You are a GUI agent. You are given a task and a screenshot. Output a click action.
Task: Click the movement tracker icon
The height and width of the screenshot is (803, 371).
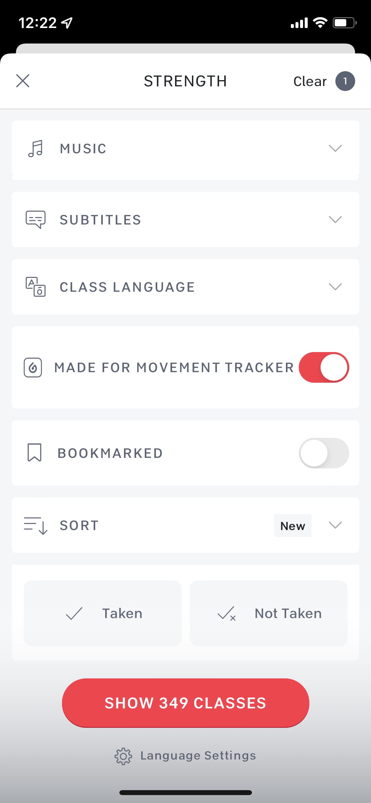tap(33, 367)
